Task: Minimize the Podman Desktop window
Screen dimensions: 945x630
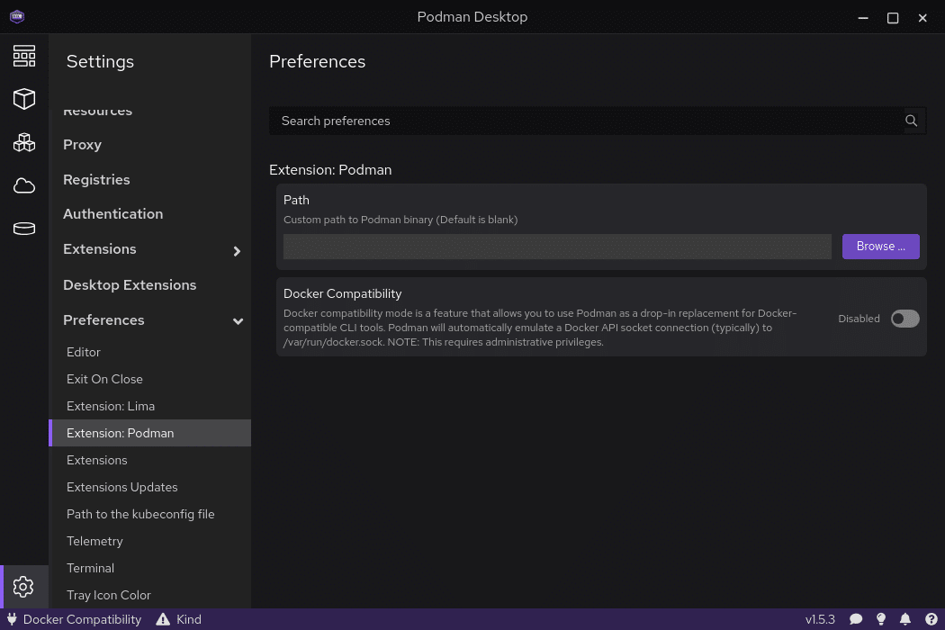Action: click(x=863, y=17)
